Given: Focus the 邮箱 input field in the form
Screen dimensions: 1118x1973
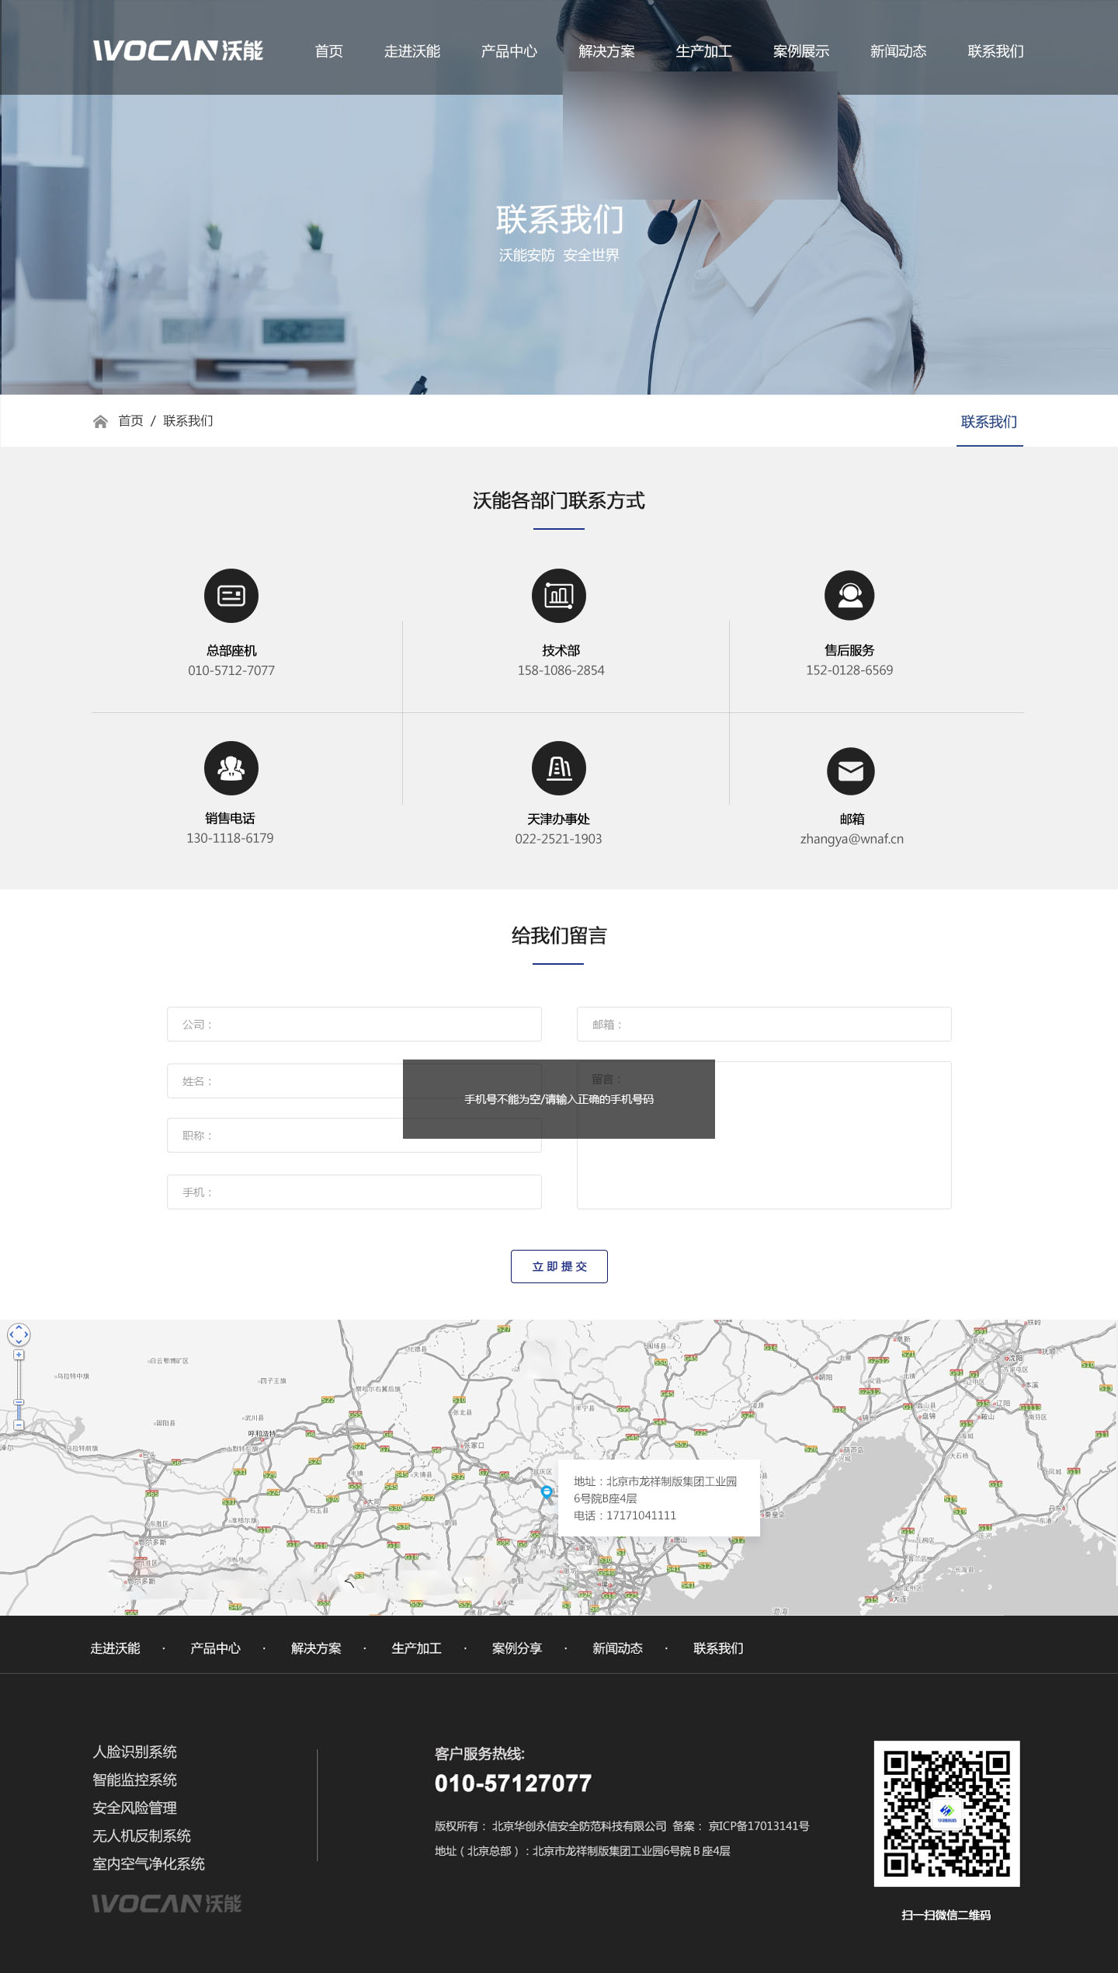Looking at the screenshot, I should point(764,1024).
